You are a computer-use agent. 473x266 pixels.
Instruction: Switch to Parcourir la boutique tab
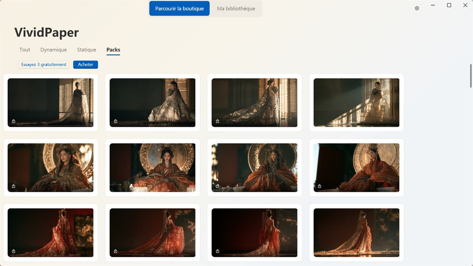tap(179, 9)
